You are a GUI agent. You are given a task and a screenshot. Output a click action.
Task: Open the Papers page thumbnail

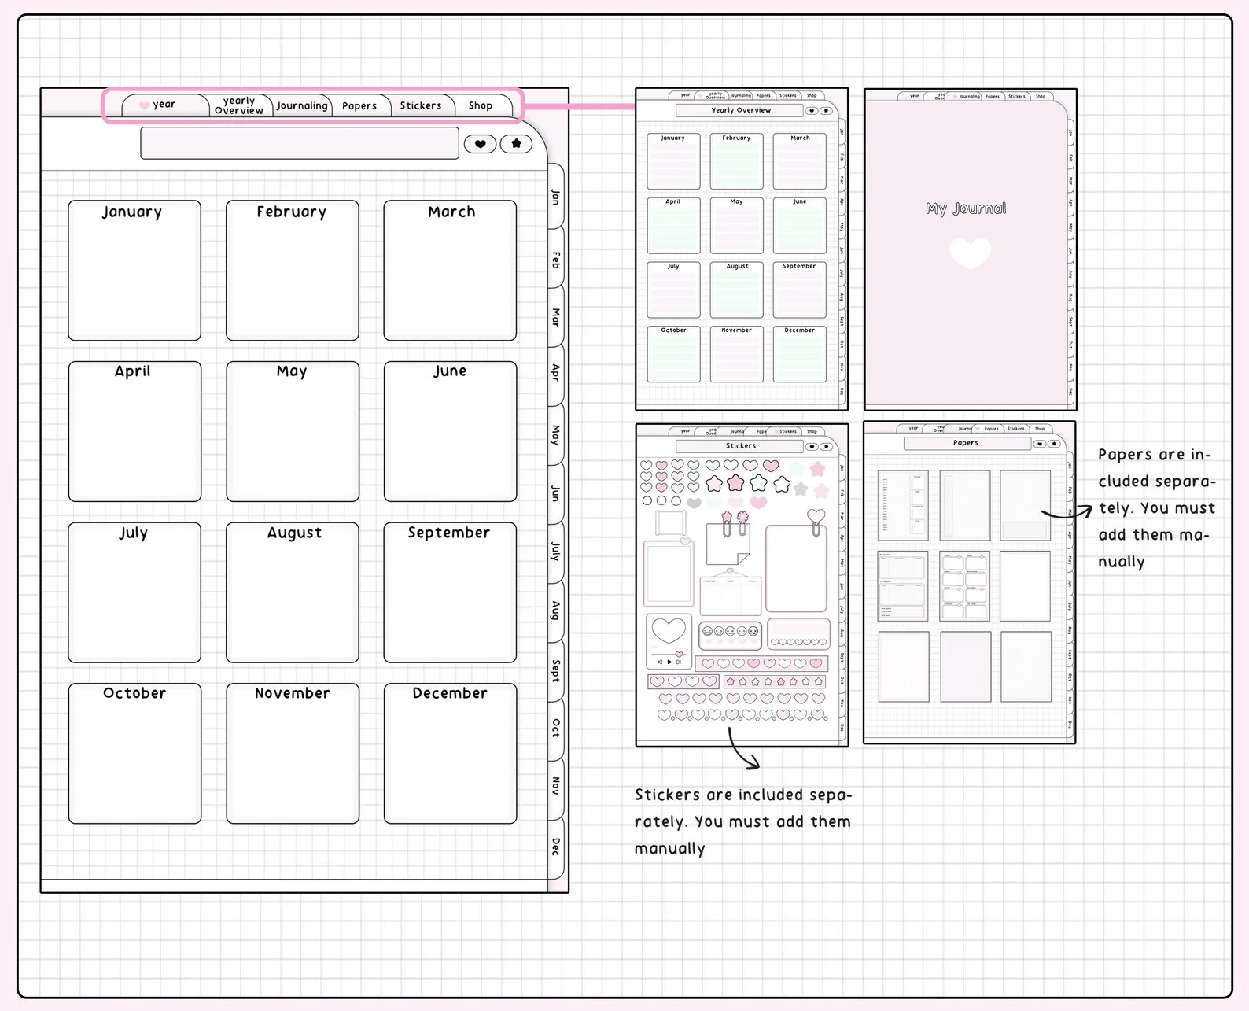pos(969,582)
